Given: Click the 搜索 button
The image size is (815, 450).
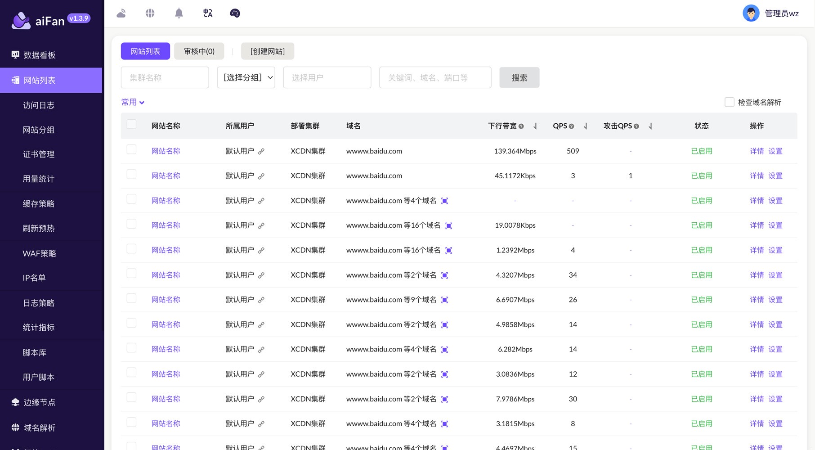Looking at the screenshot, I should pyautogui.click(x=519, y=78).
